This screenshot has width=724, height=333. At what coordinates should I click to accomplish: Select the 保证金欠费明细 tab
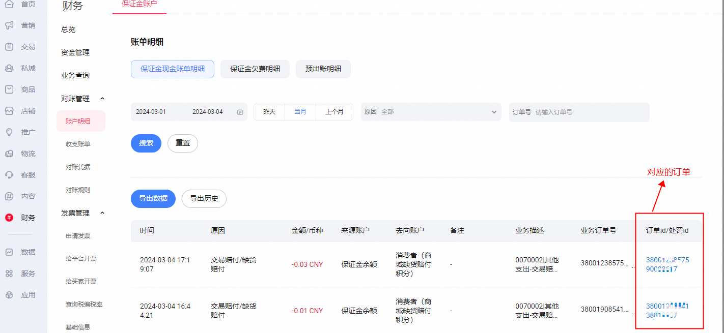tap(255, 69)
